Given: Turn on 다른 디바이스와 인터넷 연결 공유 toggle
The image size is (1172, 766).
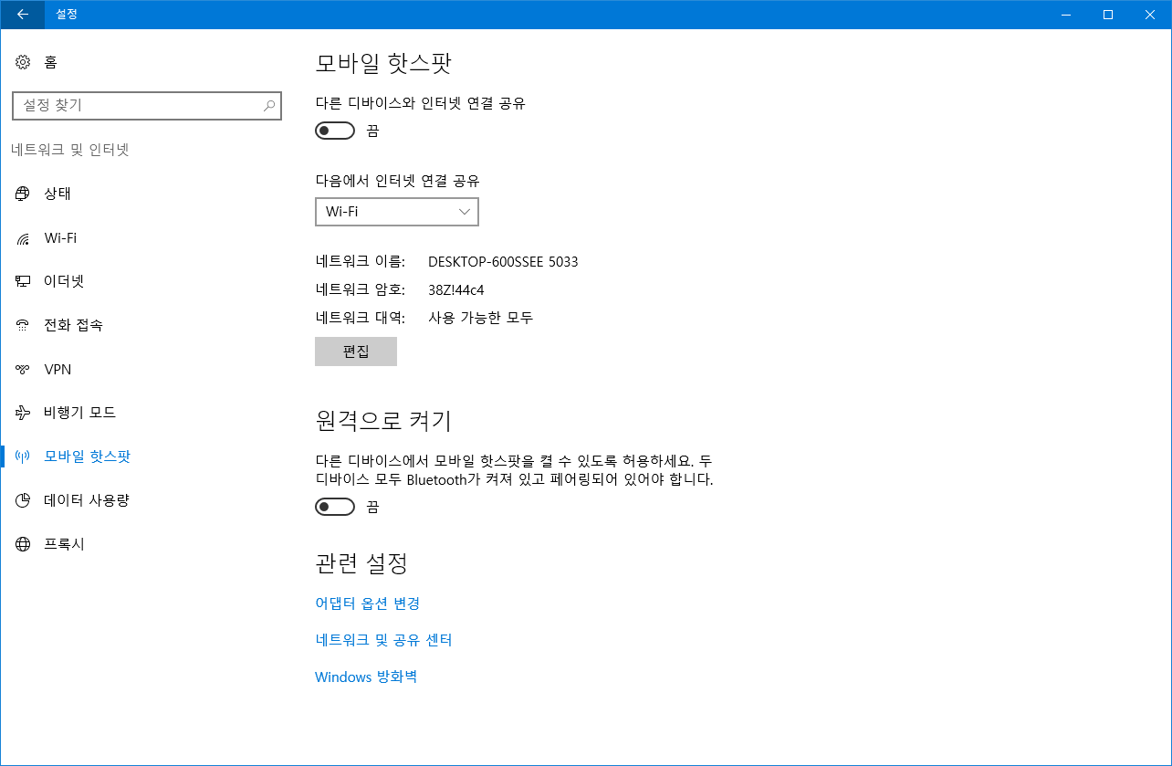Looking at the screenshot, I should [x=334, y=131].
